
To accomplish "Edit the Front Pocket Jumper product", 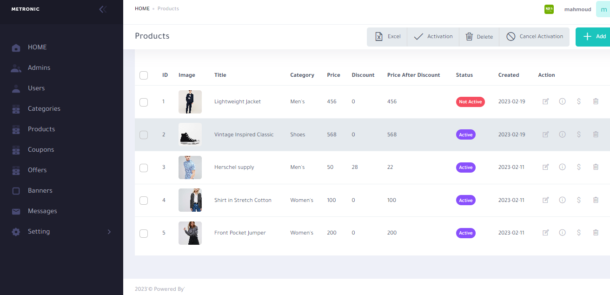I will coord(546,233).
